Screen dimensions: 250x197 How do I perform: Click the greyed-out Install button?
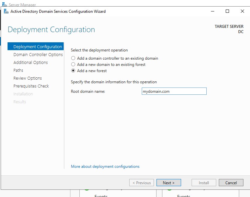point(204,183)
